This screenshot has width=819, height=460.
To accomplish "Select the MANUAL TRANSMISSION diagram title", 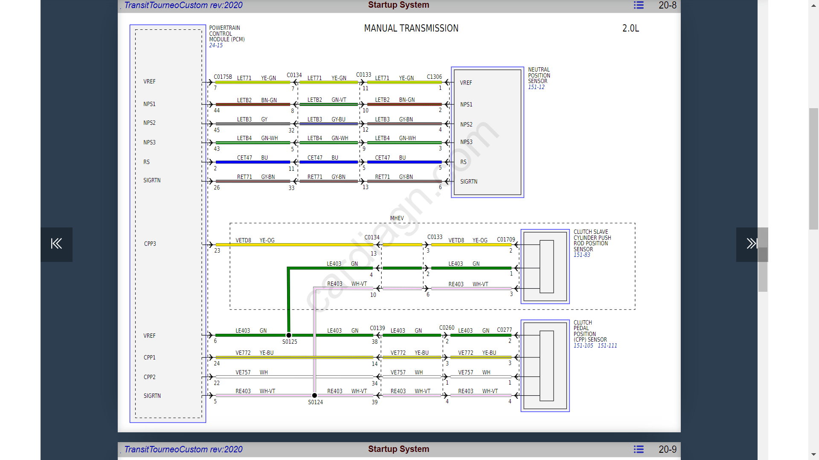I will pos(411,28).
